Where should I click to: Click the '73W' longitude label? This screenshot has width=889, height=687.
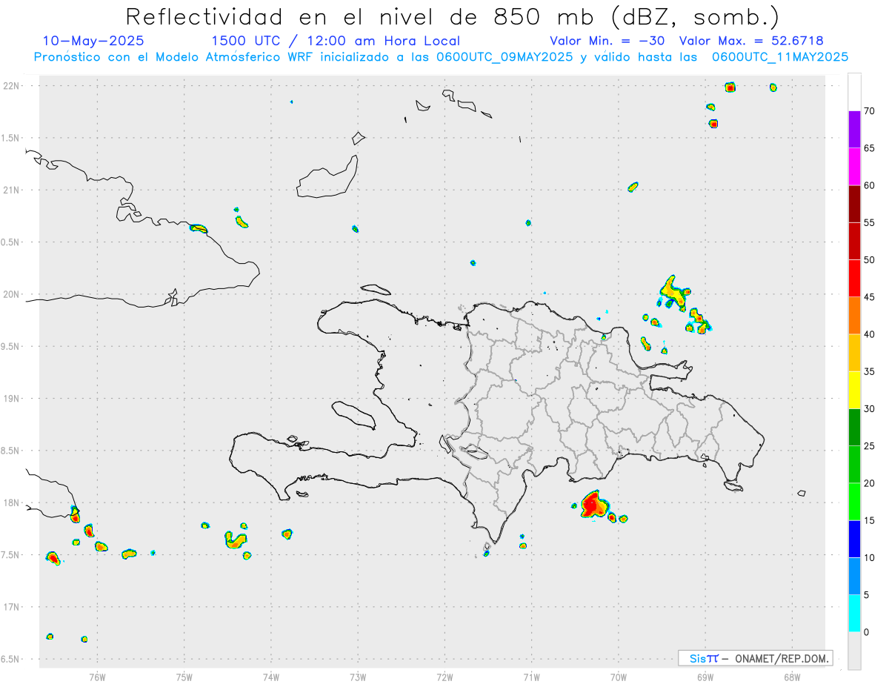coord(358,677)
